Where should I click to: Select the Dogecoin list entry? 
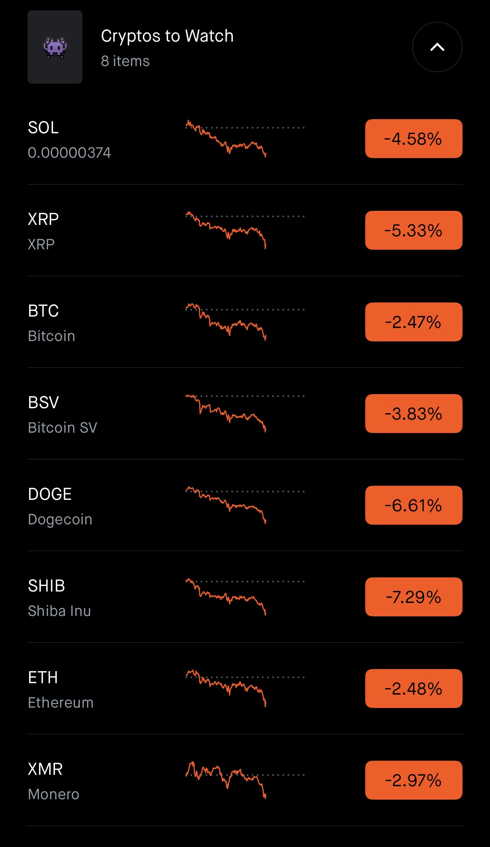(x=245, y=505)
